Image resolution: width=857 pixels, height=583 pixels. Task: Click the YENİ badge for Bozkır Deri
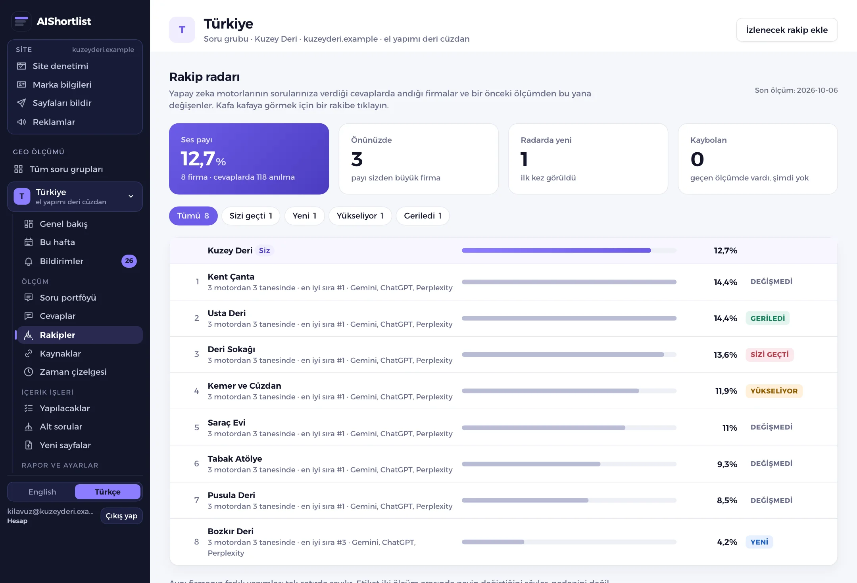(759, 542)
